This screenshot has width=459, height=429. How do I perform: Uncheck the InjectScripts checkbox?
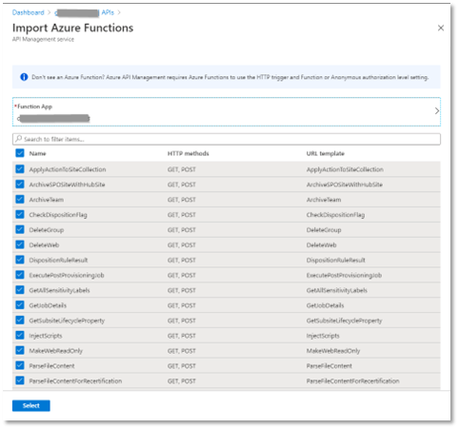(20, 335)
